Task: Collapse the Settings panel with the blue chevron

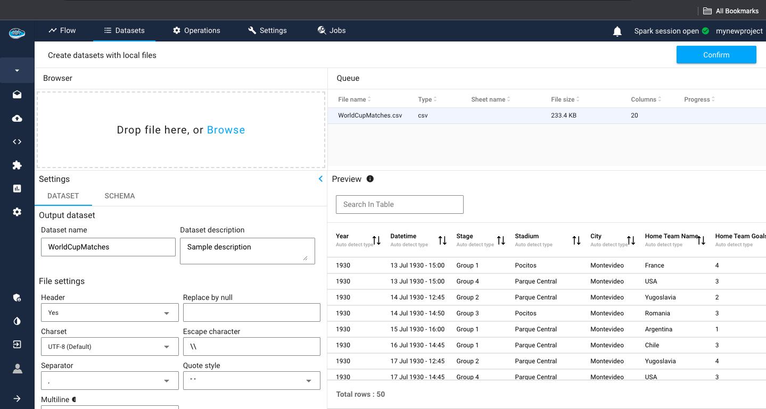Action: tap(320, 179)
